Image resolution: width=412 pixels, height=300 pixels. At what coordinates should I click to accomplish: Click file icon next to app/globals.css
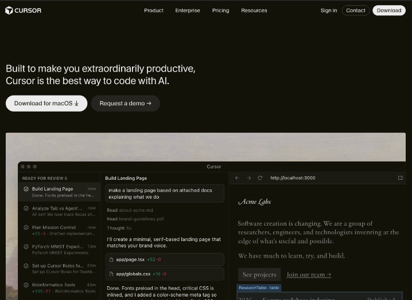coord(111,274)
